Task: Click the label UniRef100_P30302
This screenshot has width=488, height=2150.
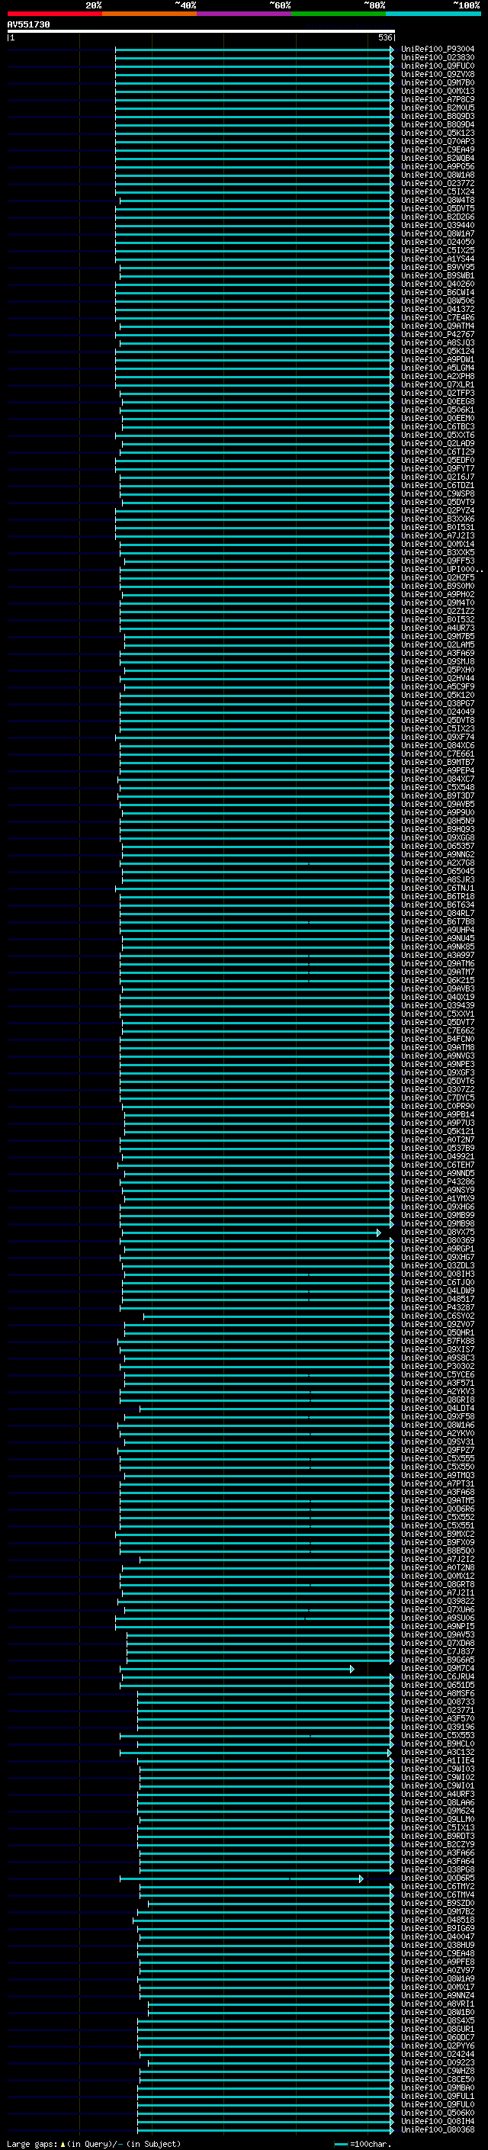Action: [x=438, y=1366]
